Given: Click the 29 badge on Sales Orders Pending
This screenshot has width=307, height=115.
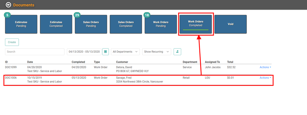Looking at the screenshot, I should coord(77,15).
